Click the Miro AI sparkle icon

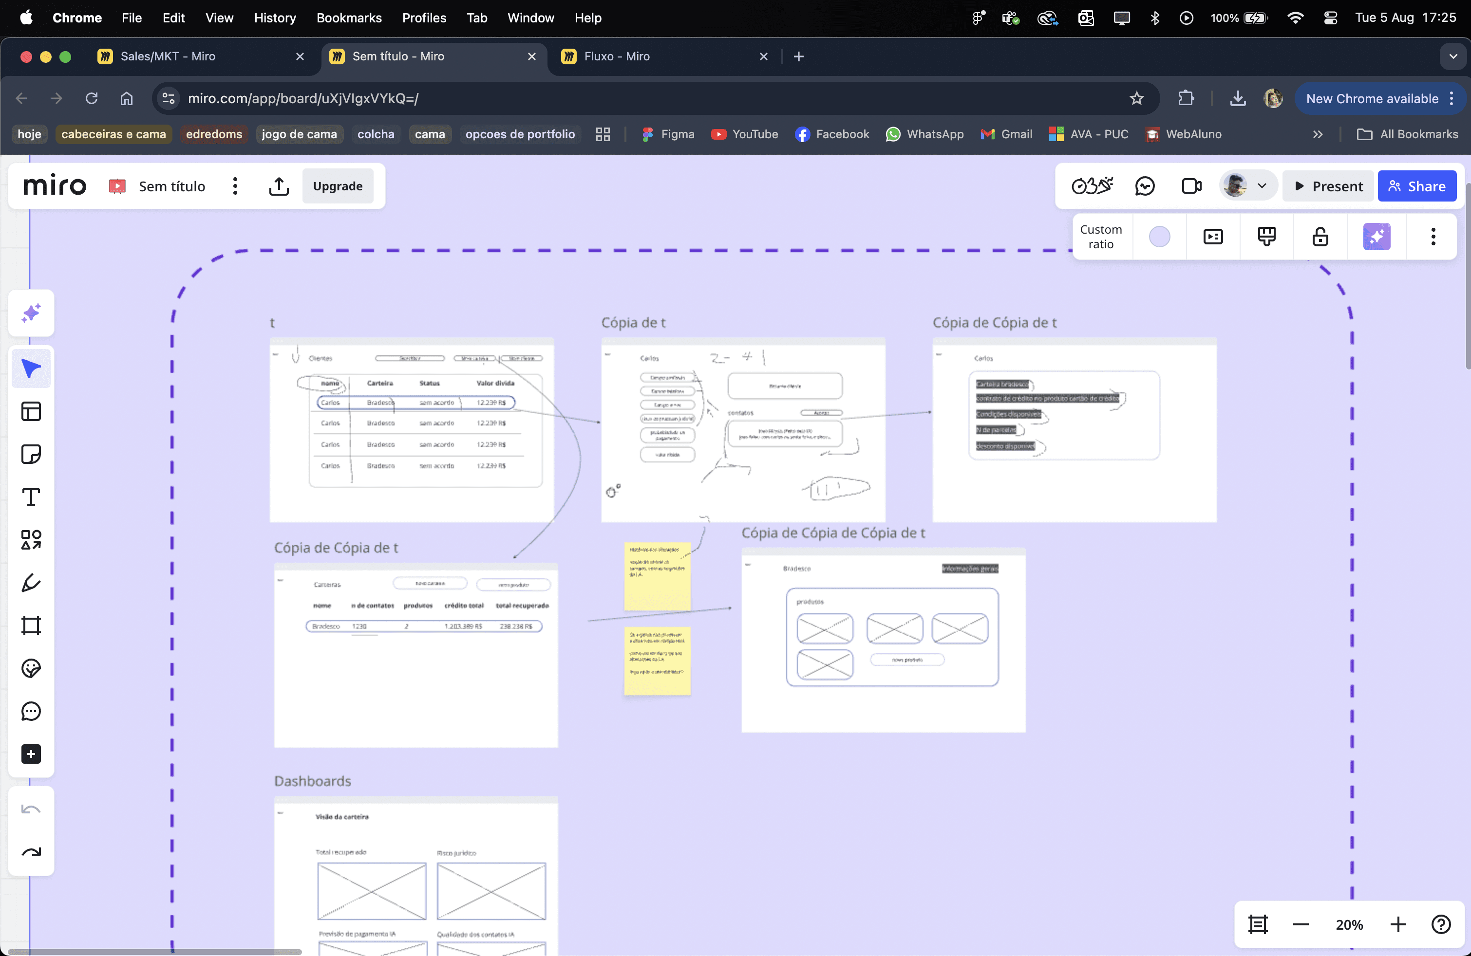click(31, 313)
